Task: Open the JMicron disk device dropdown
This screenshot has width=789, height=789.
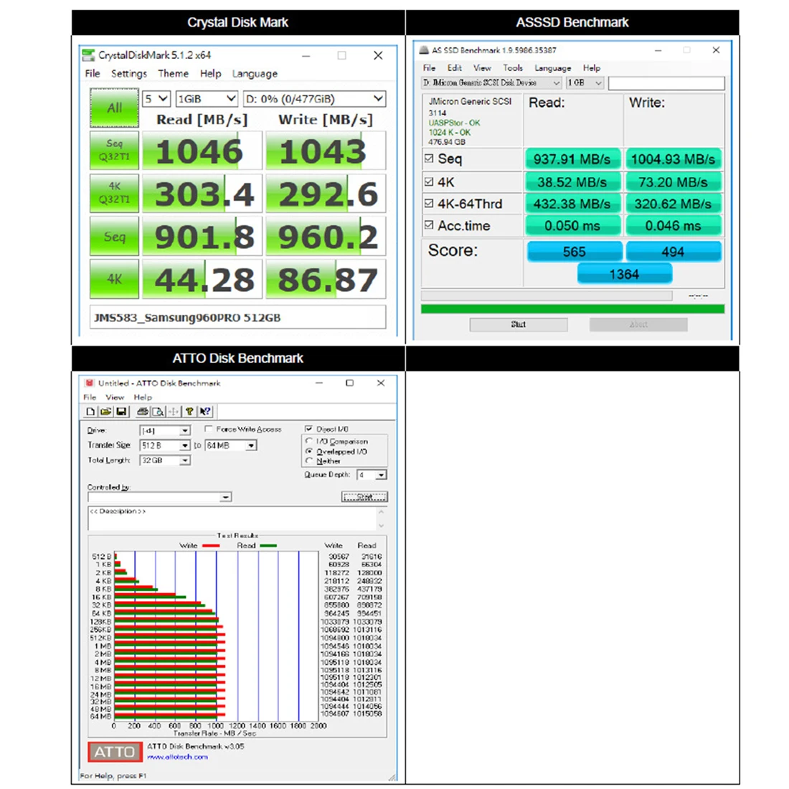Action: click(491, 82)
